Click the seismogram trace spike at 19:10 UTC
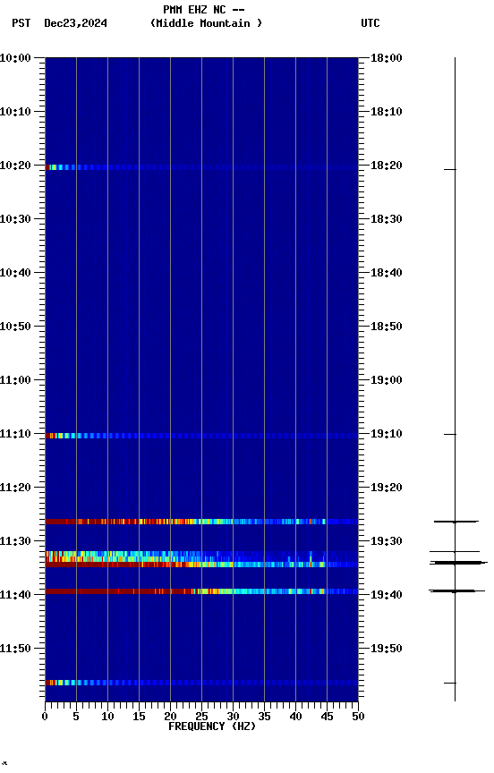This screenshot has height=773, width=494. pyautogui.click(x=450, y=434)
